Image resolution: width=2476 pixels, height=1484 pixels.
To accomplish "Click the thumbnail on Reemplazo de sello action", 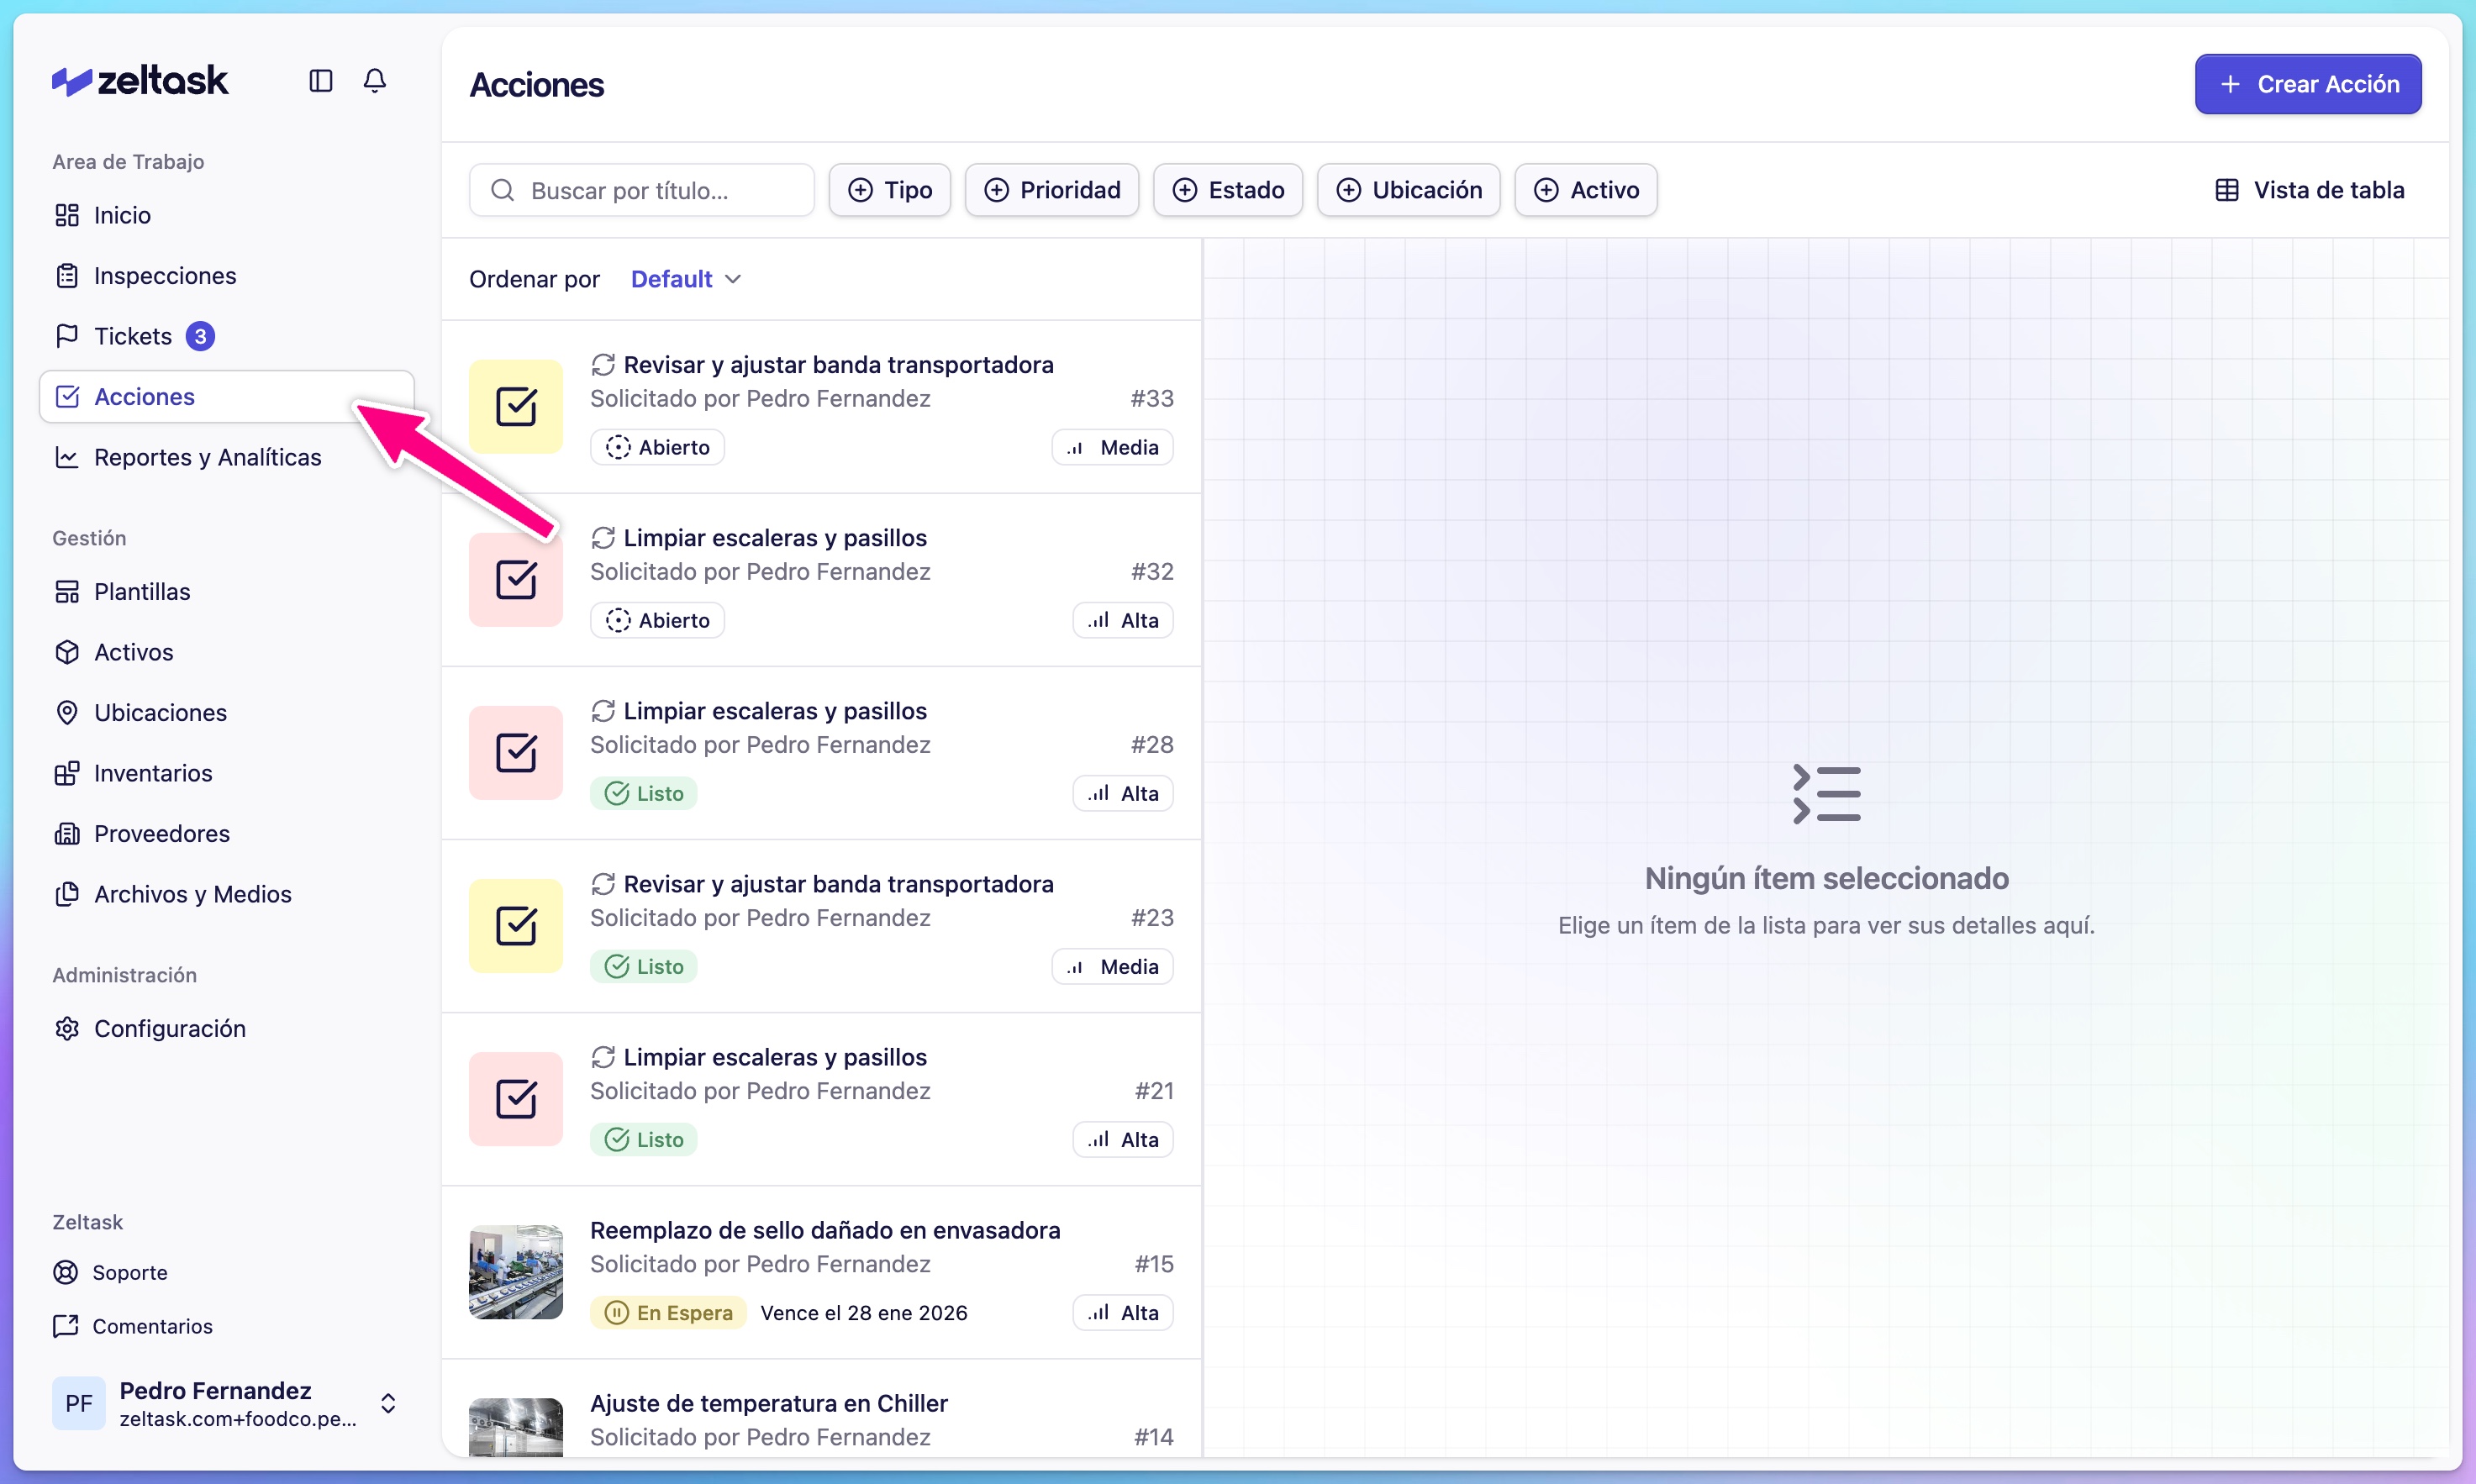I will [x=515, y=1272].
